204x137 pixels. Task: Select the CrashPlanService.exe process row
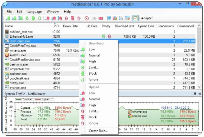[x=99, y=60]
